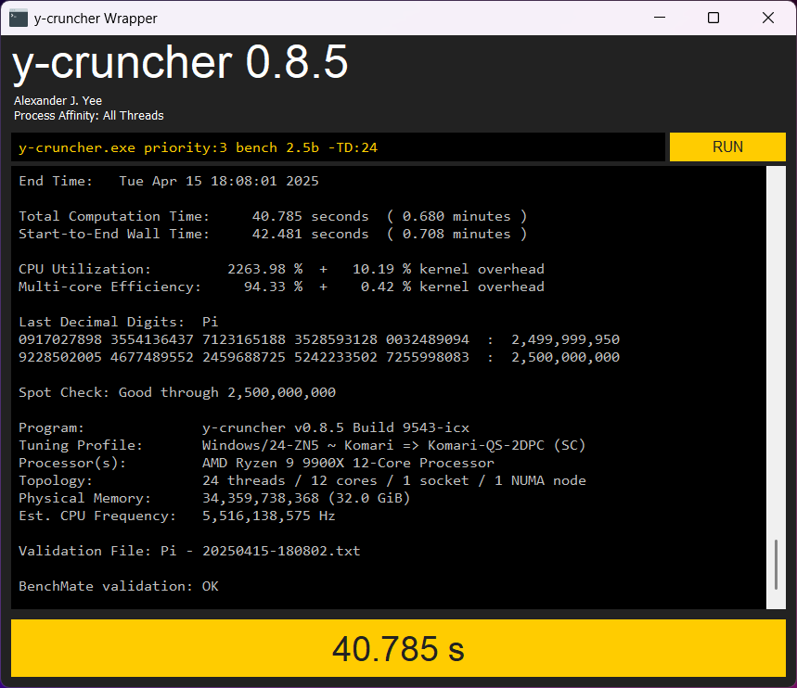
Task: Click the Est. CPU Frequency line
Action: [177, 516]
